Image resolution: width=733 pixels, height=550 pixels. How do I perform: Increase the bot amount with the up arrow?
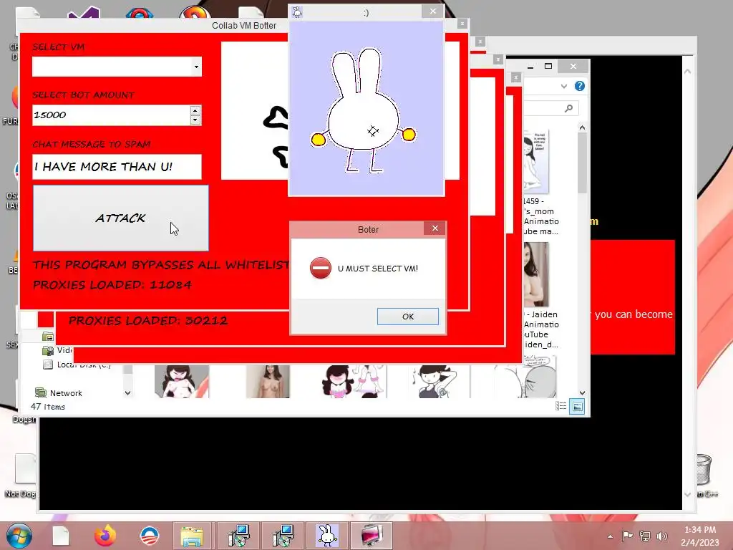tap(195, 110)
